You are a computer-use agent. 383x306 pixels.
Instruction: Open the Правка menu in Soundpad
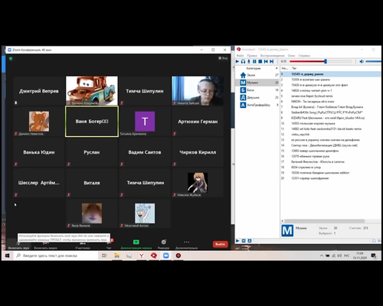tap(252, 56)
